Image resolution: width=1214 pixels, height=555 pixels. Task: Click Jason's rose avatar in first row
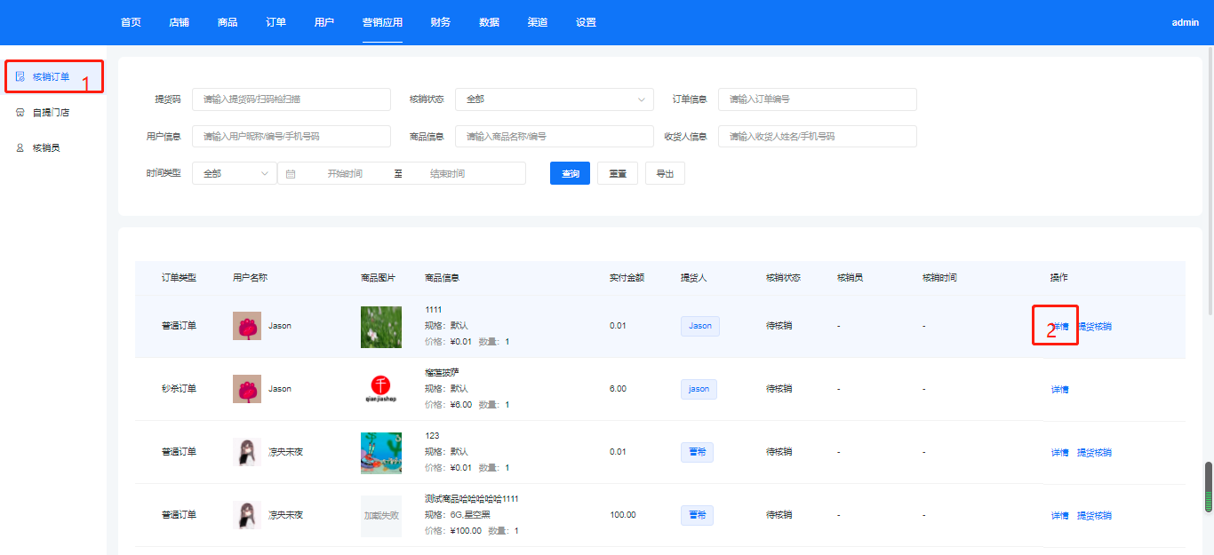(246, 326)
